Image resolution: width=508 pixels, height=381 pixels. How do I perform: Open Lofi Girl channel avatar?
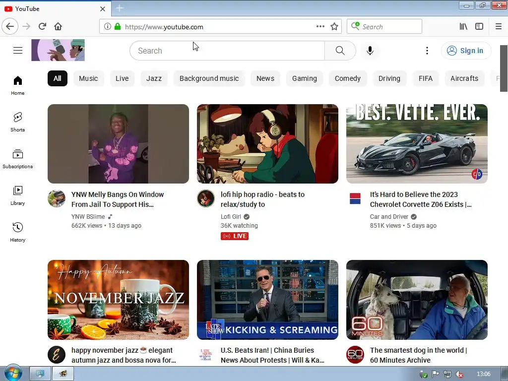pyautogui.click(x=206, y=198)
